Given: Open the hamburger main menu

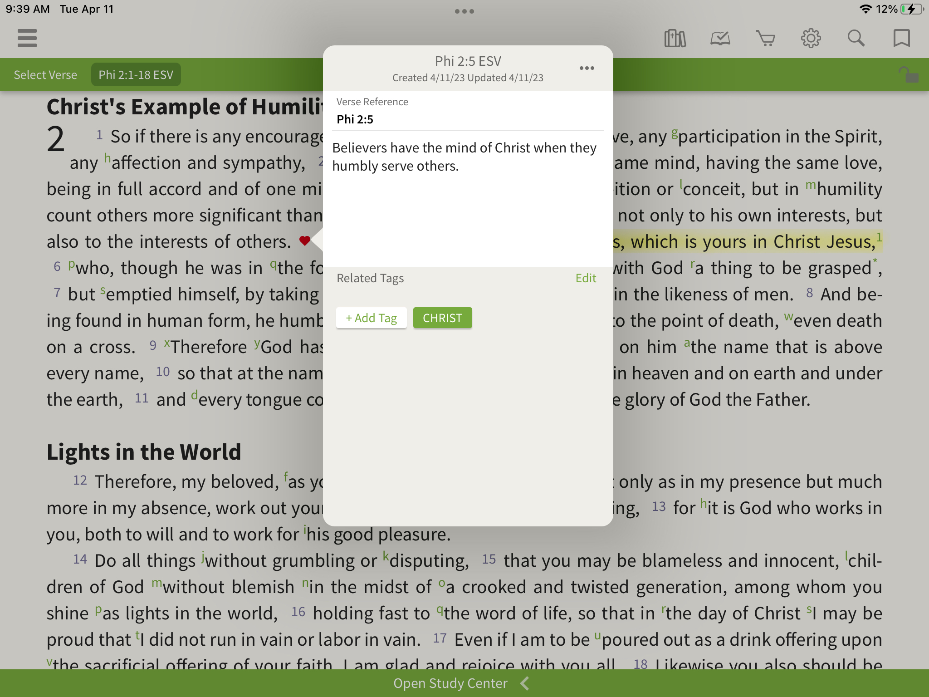Looking at the screenshot, I should point(27,38).
